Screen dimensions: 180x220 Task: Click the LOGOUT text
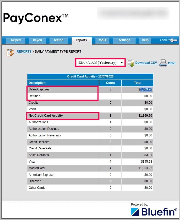coord(165,40)
